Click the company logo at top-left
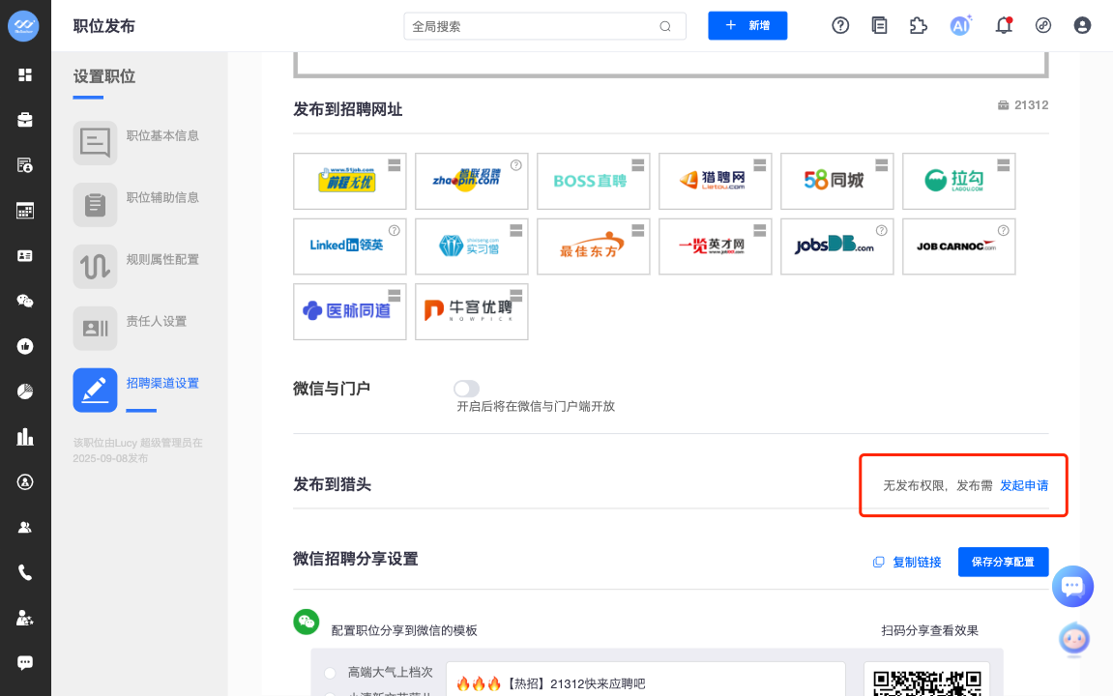The height and width of the screenshot is (696, 1113). pyautogui.click(x=23, y=26)
